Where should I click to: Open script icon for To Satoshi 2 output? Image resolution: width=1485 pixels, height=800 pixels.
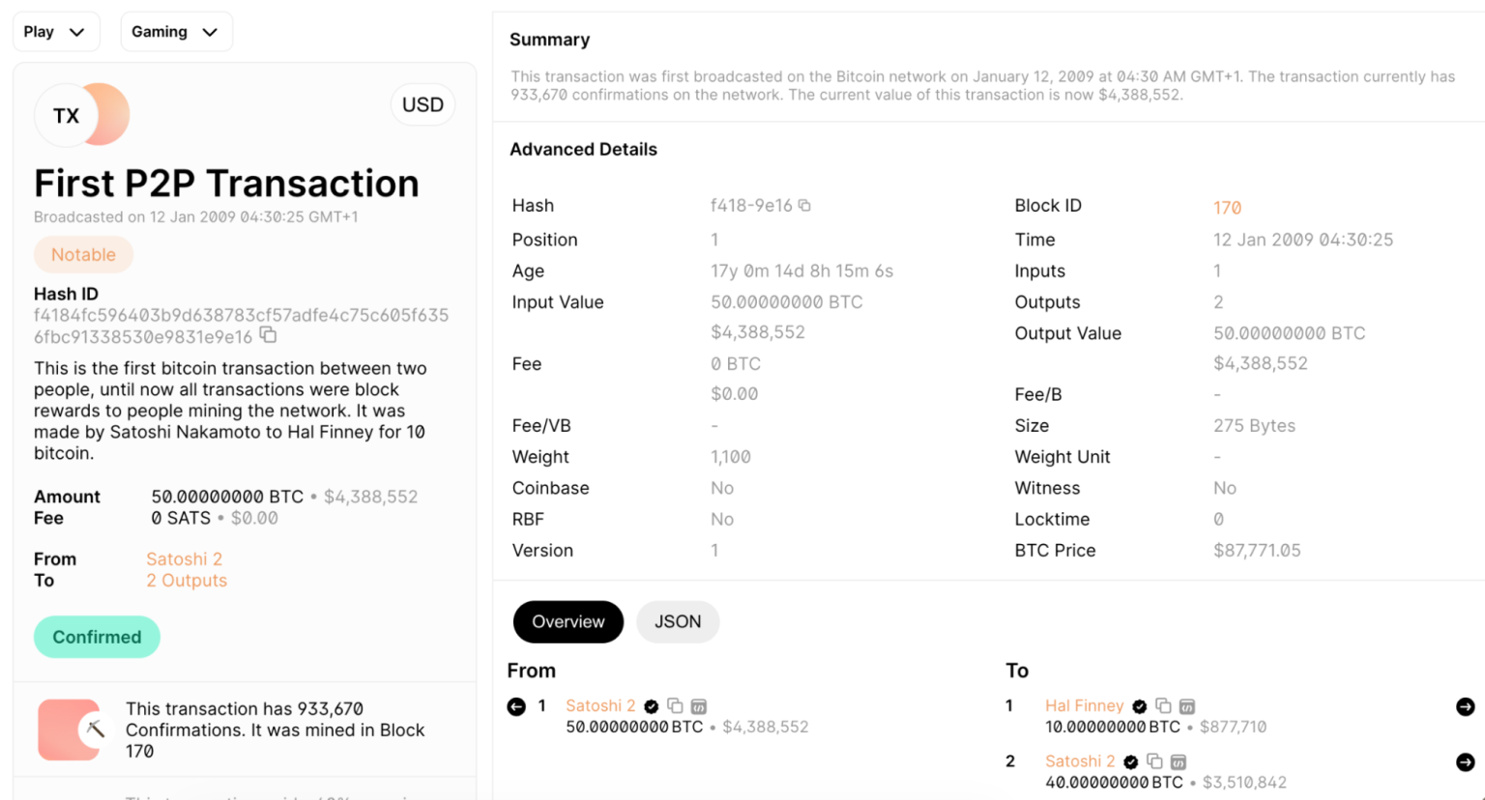pyautogui.click(x=1179, y=761)
